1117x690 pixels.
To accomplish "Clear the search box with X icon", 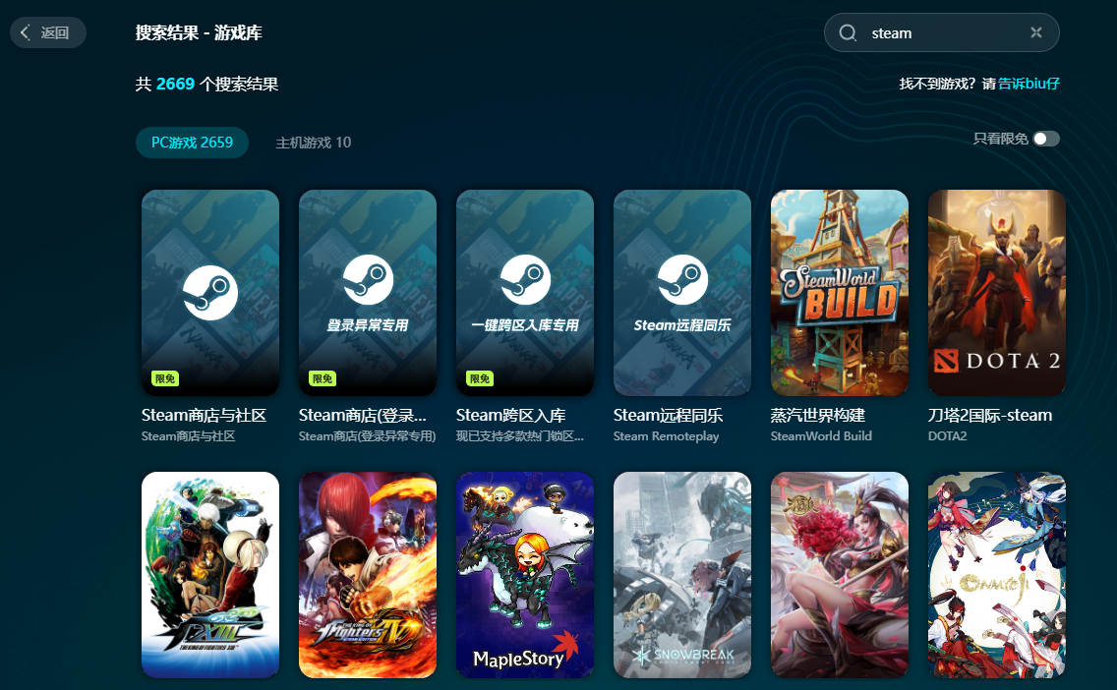I will tap(1035, 33).
